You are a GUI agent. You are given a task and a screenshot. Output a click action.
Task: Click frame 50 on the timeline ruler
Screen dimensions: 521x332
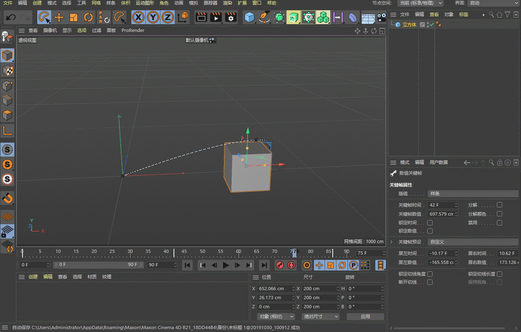click(x=203, y=252)
